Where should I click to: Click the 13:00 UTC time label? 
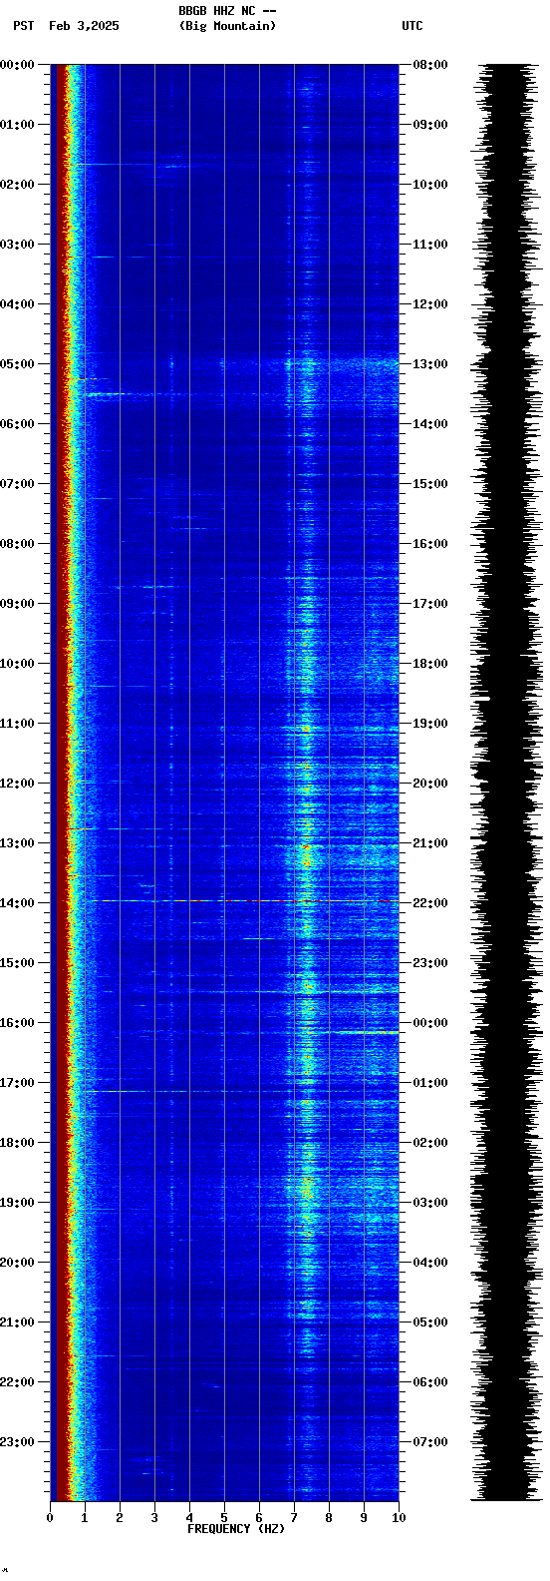tap(430, 364)
